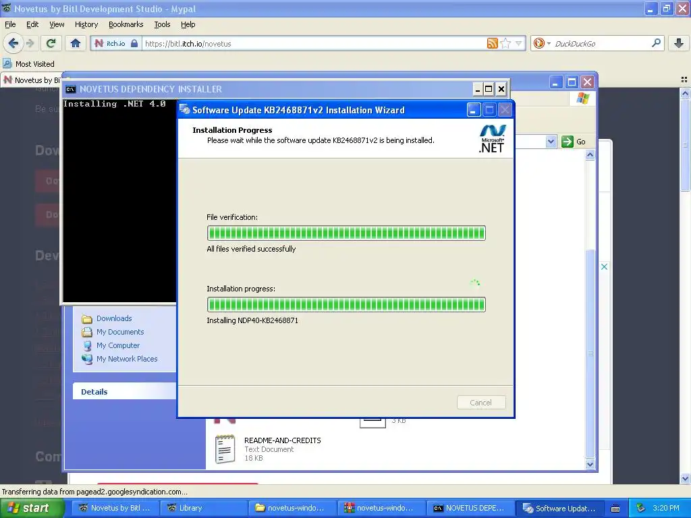Click the My Network Places globe icon
The image size is (691, 518).
coord(87,359)
